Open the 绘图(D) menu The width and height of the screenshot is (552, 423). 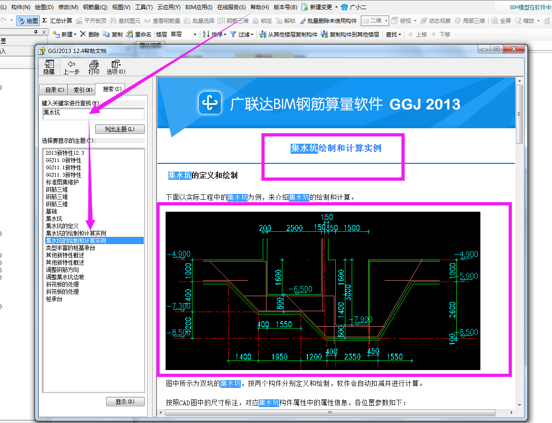point(44,7)
